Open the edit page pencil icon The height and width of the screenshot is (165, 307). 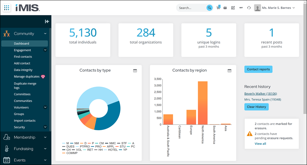[233, 8]
